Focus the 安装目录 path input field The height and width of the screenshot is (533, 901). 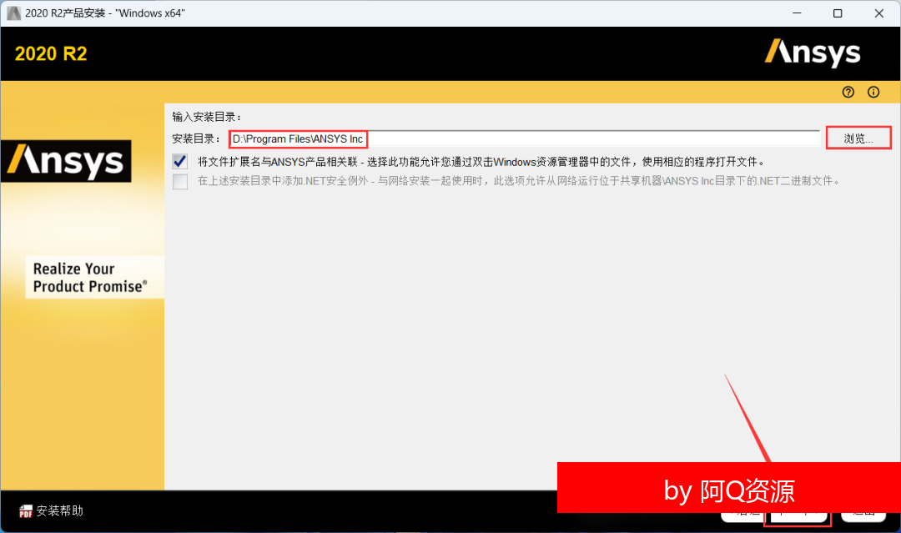point(524,139)
